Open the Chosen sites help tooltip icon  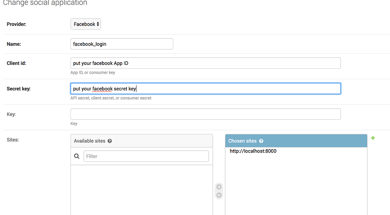261,141
